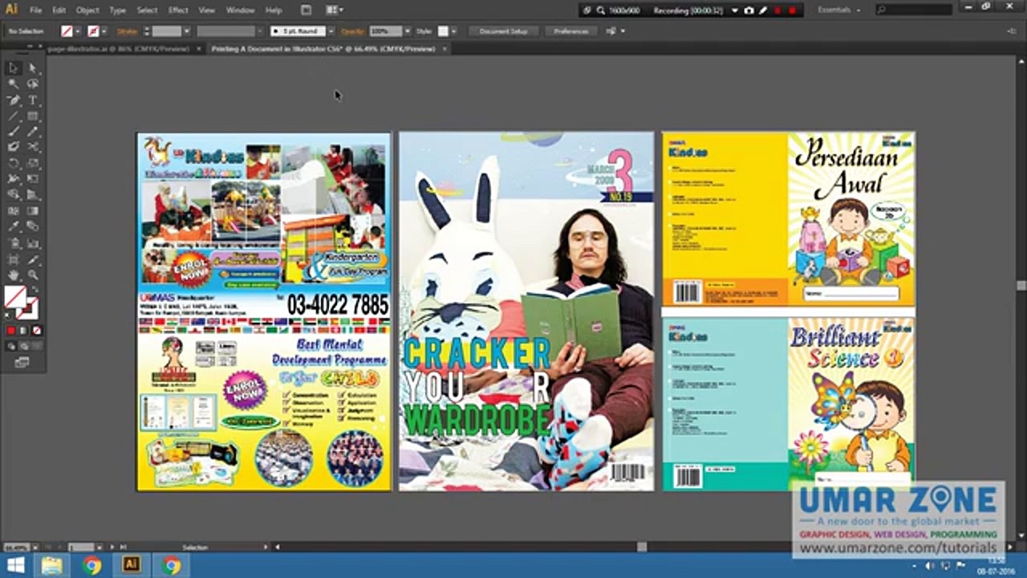Activate the Type tool
The width and height of the screenshot is (1027, 578).
(33, 100)
